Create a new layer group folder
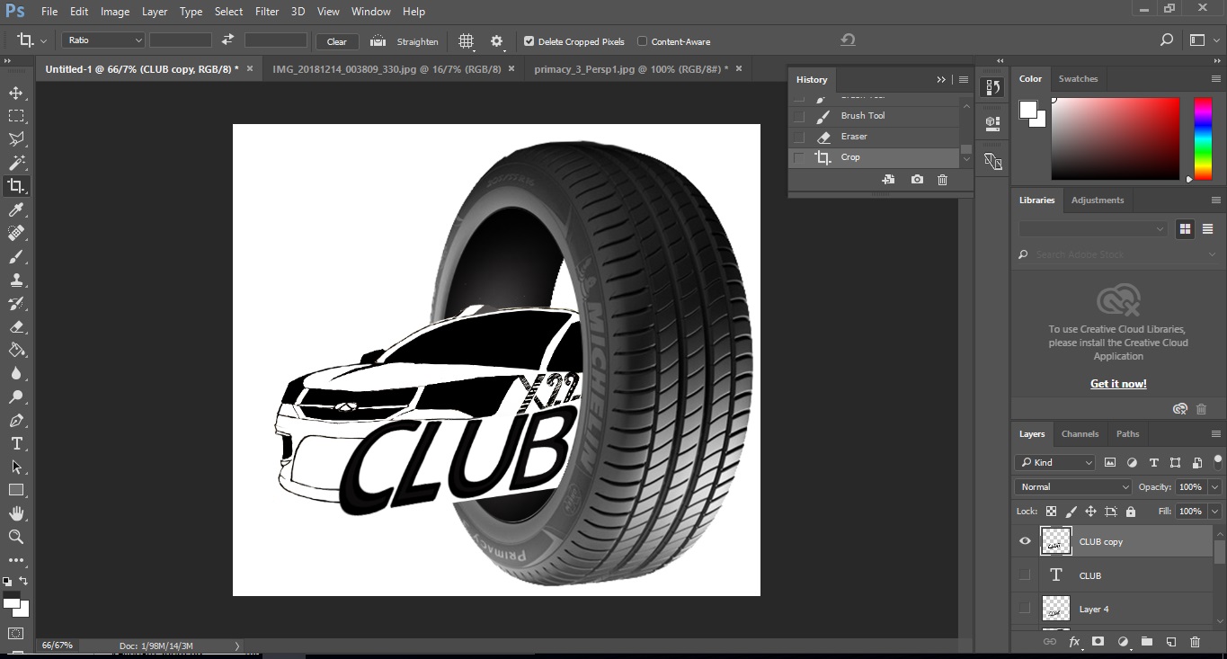 pos(1146,642)
